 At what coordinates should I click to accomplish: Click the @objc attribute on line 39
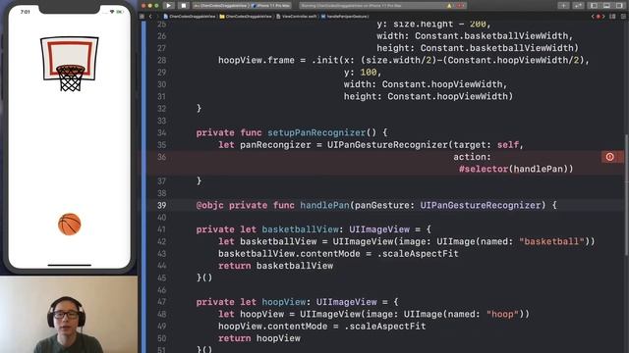pos(209,205)
